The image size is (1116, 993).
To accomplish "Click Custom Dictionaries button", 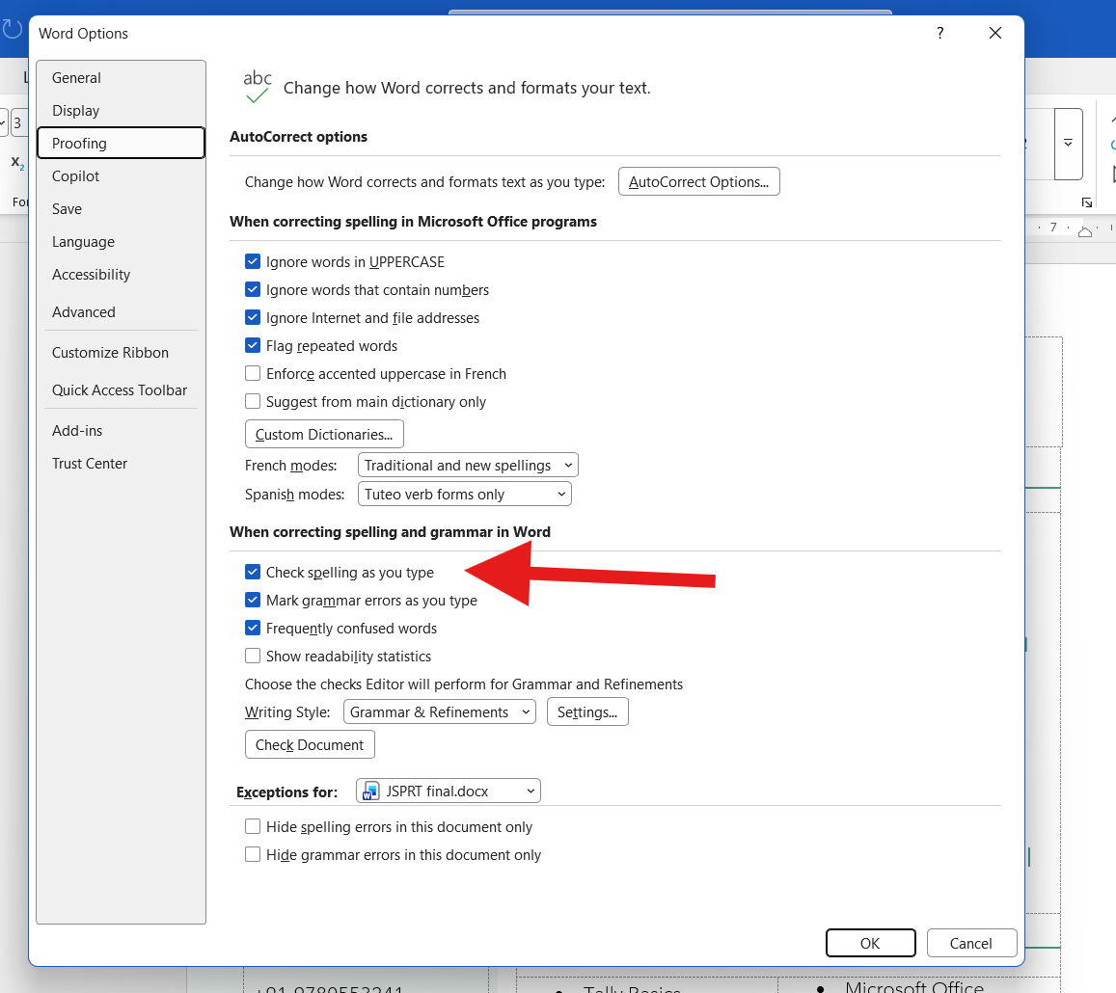I will (x=324, y=434).
